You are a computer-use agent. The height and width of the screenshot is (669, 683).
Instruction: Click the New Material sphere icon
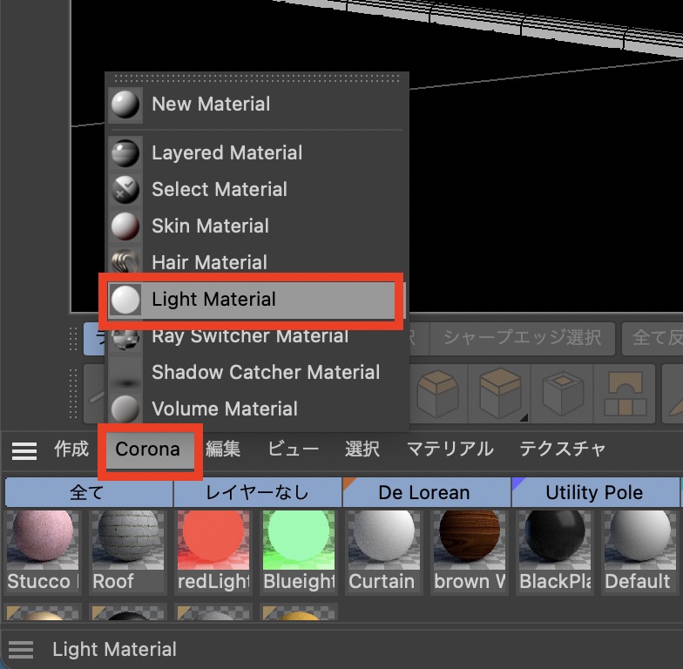tap(125, 105)
